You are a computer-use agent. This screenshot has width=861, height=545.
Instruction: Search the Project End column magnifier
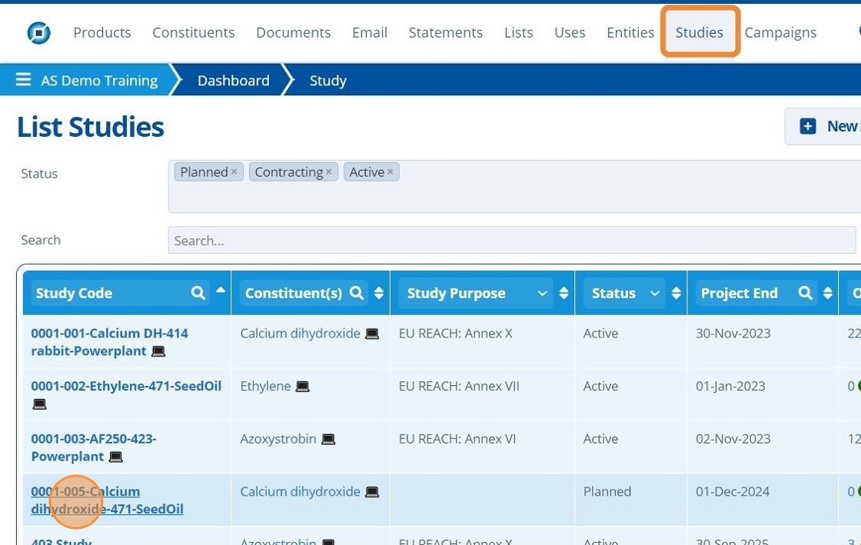806,293
